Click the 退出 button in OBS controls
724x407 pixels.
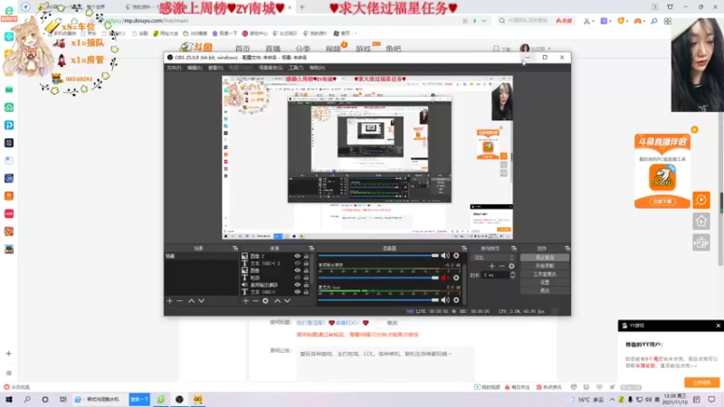click(545, 290)
